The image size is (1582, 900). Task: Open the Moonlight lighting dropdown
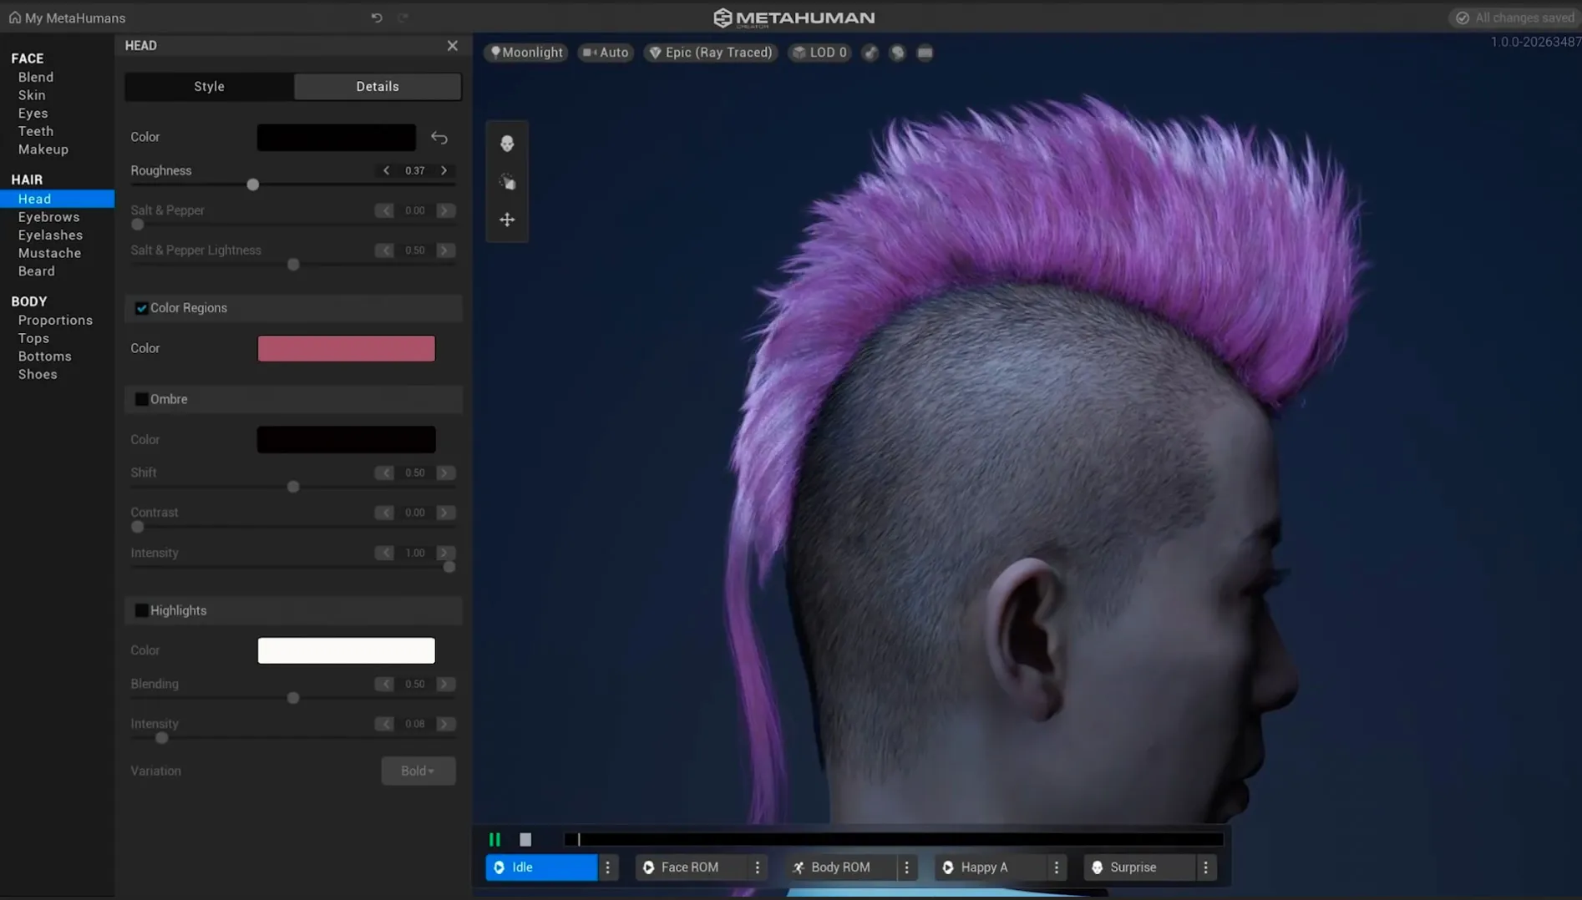pyautogui.click(x=526, y=53)
